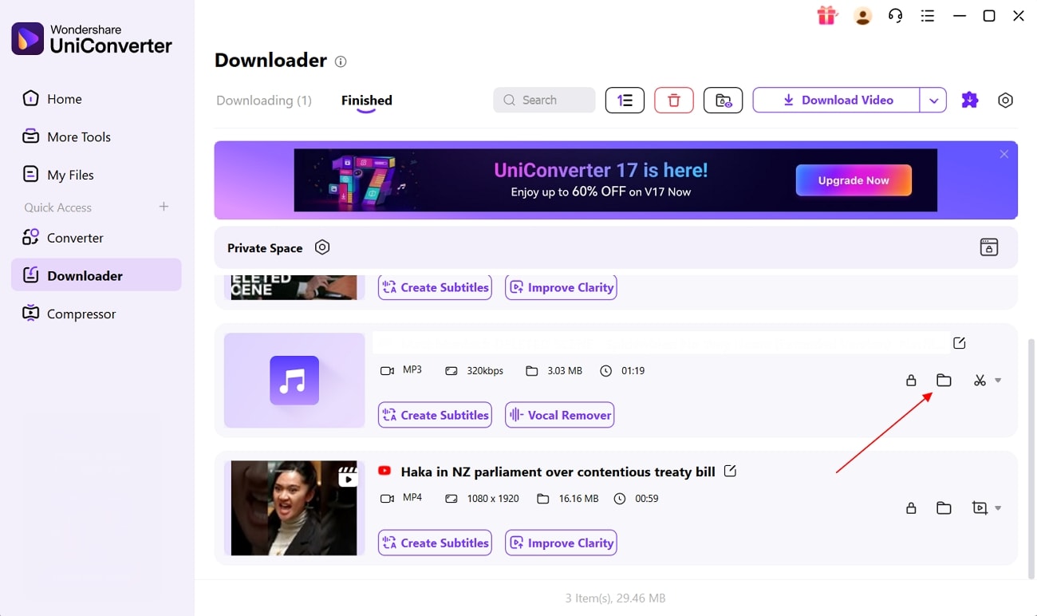Click the '320kbps' bitrate value

tap(485, 371)
